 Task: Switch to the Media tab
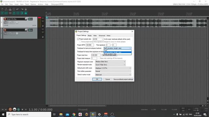coord(89,35)
